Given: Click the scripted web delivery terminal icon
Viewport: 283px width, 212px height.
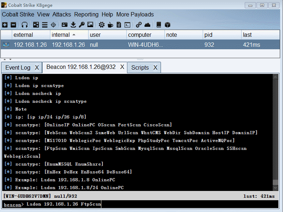Looking at the screenshot, I should pyautogui.click(x=127, y=25).
